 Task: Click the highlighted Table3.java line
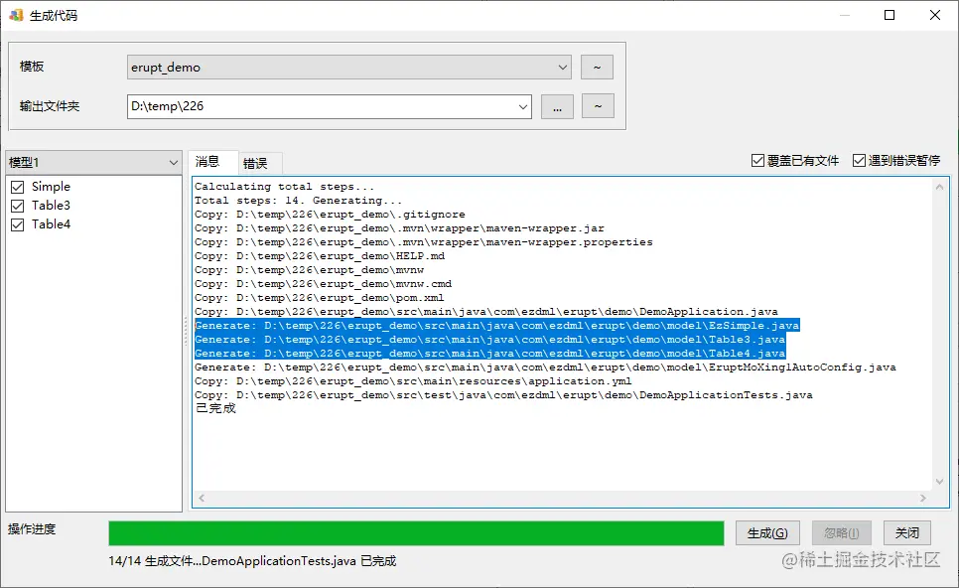tap(489, 340)
